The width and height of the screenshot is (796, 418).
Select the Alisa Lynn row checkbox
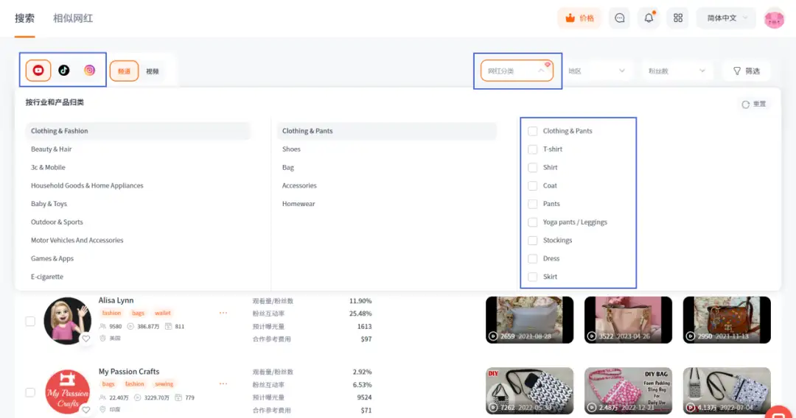point(30,321)
